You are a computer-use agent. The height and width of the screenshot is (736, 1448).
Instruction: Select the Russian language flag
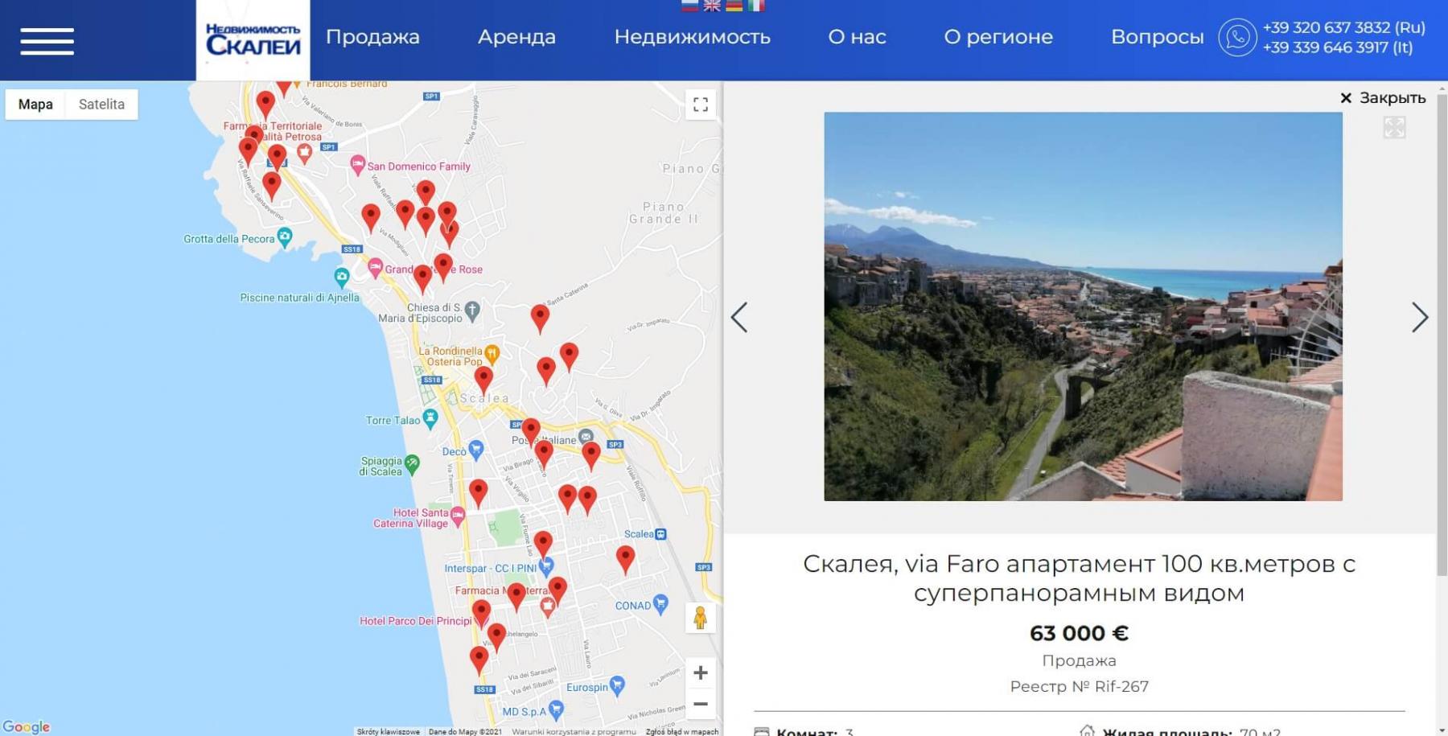(689, 6)
